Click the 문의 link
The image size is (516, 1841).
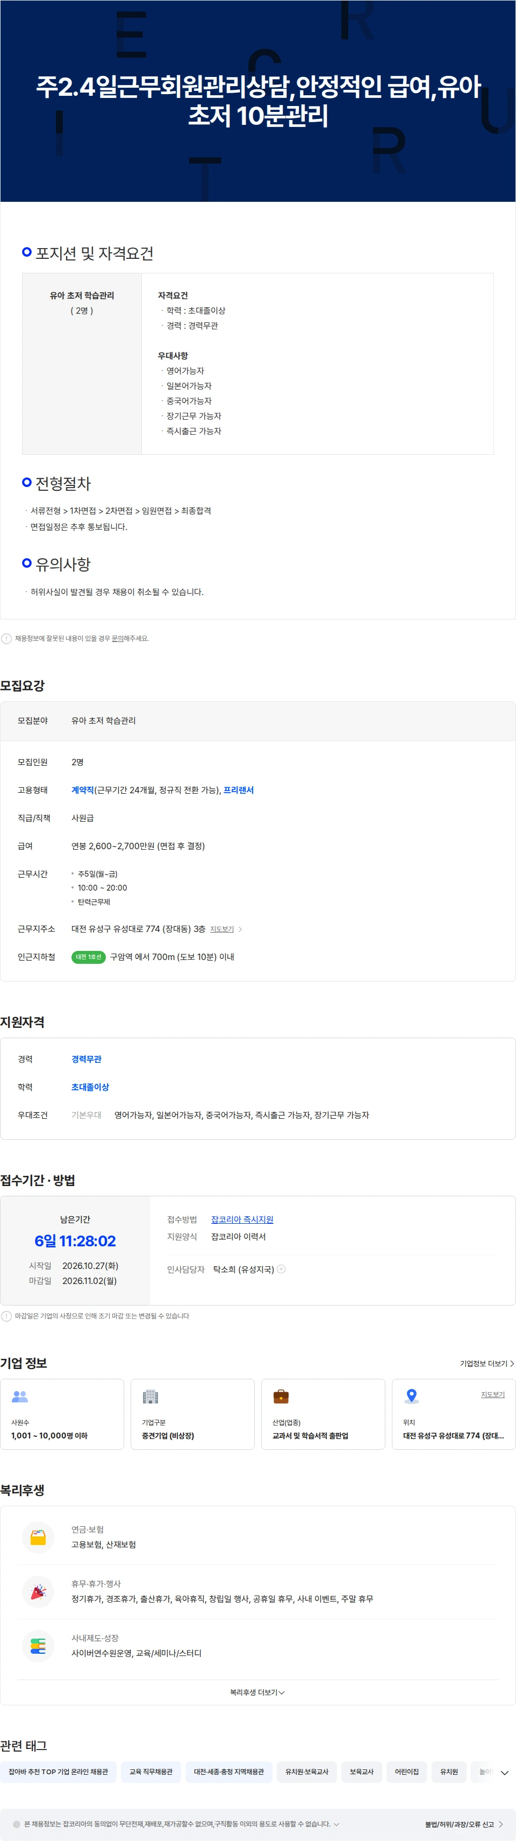[117, 638]
